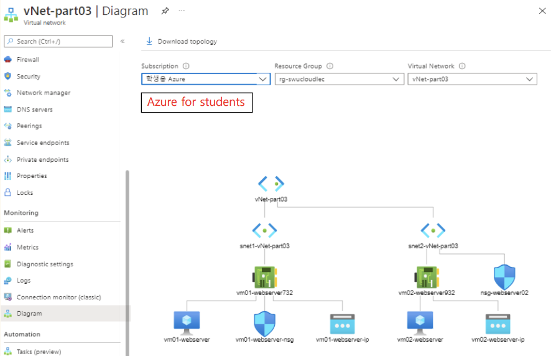This screenshot has height=356, width=551.
Task: Open the ellipsis more options menu
Action: coord(182,11)
